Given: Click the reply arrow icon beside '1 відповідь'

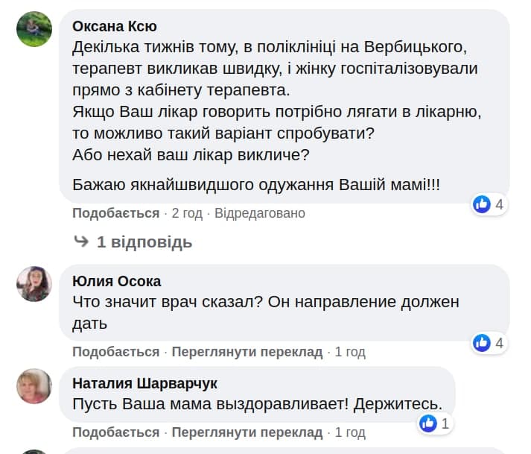Looking at the screenshot, I should (x=82, y=242).
